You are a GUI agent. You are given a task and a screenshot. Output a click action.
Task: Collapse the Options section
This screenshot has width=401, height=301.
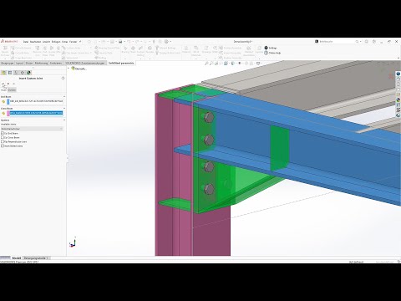point(64,120)
